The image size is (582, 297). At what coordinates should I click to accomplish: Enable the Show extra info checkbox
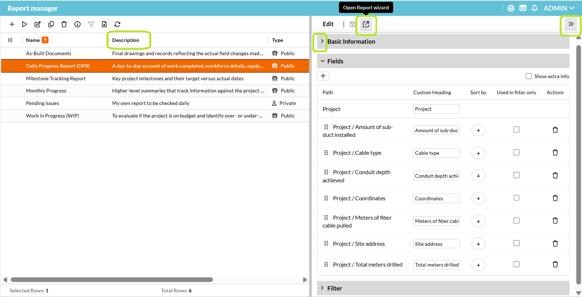coord(529,76)
